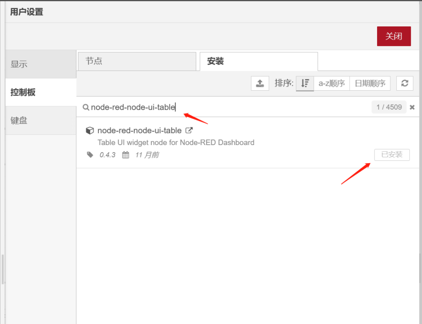Click the 已安装 button
This screenshot has height=324, width=422.
[x=392, y=155]
